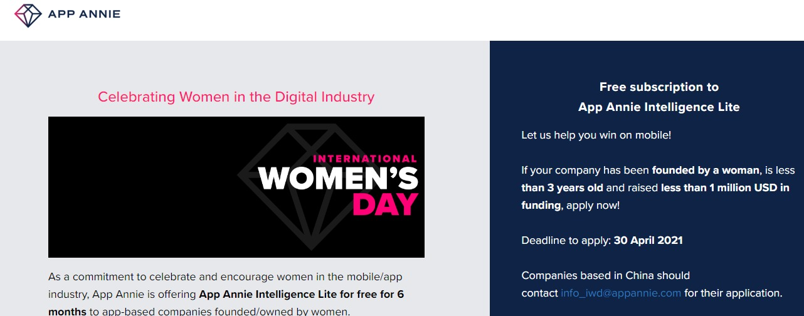Click the Companies based in China should text
804x316 pixels.
point(605,275)
